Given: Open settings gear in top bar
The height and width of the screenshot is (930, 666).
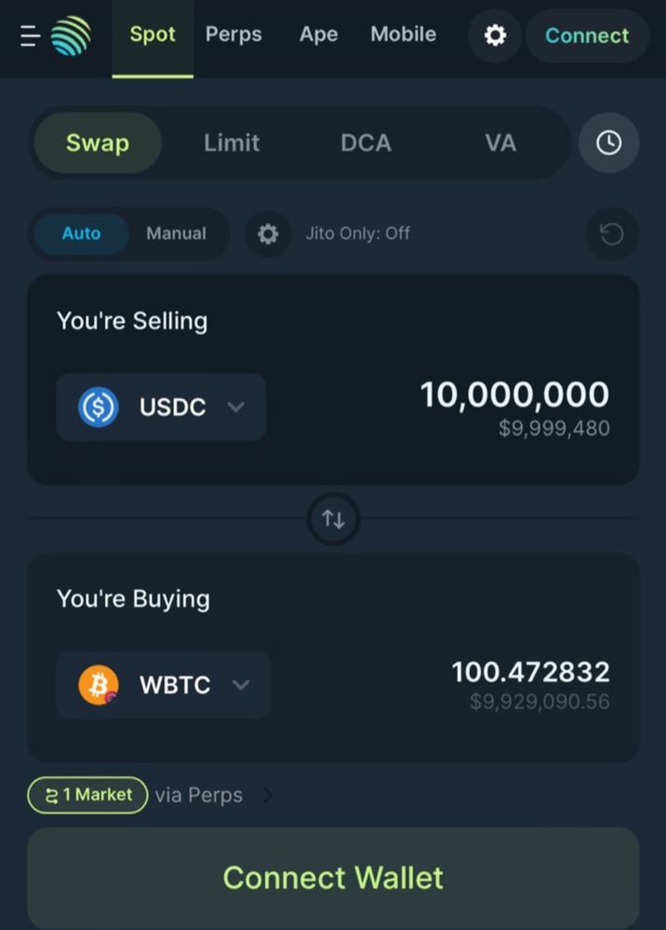Looking at the screenshot, I should coord(495,35).
